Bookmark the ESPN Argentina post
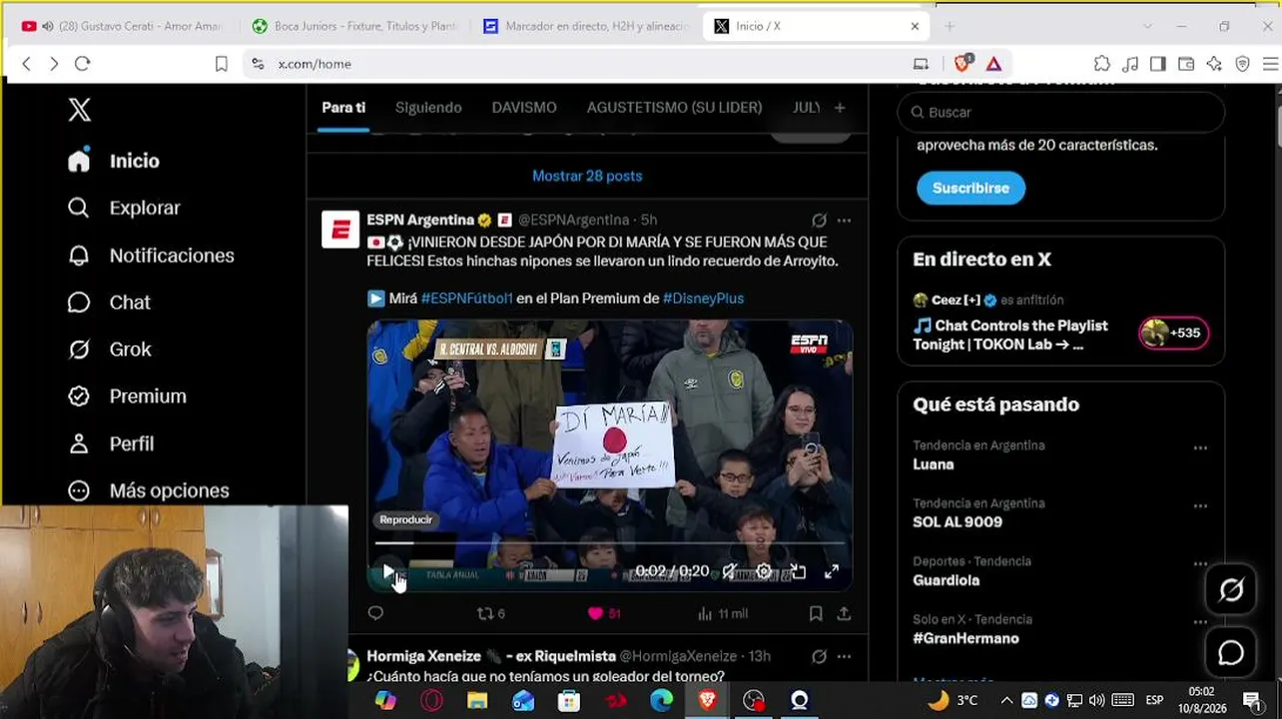 (816, 613)
